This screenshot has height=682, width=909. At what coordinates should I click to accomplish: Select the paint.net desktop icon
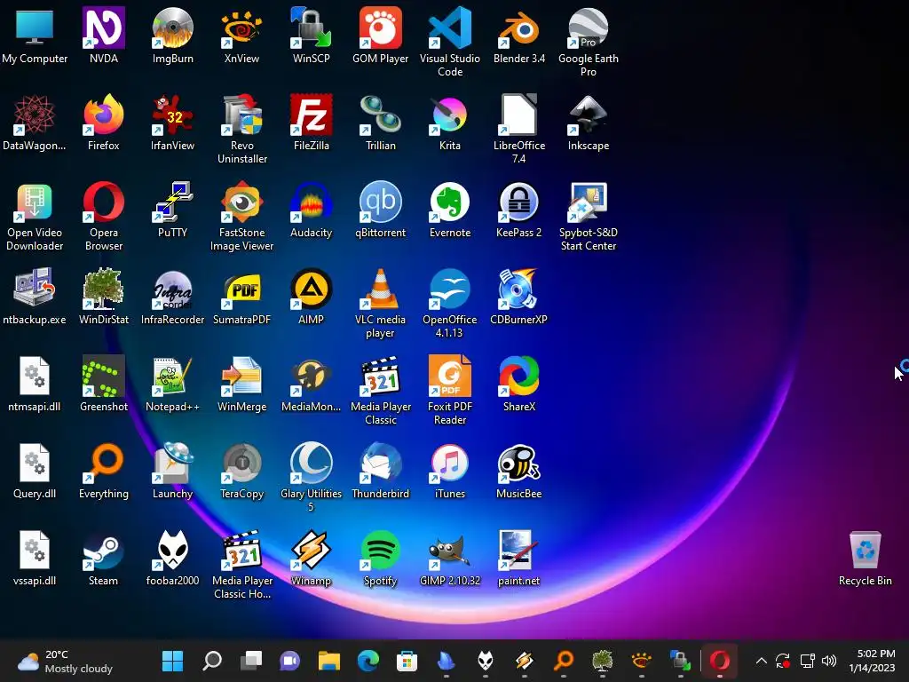(518, 550)
